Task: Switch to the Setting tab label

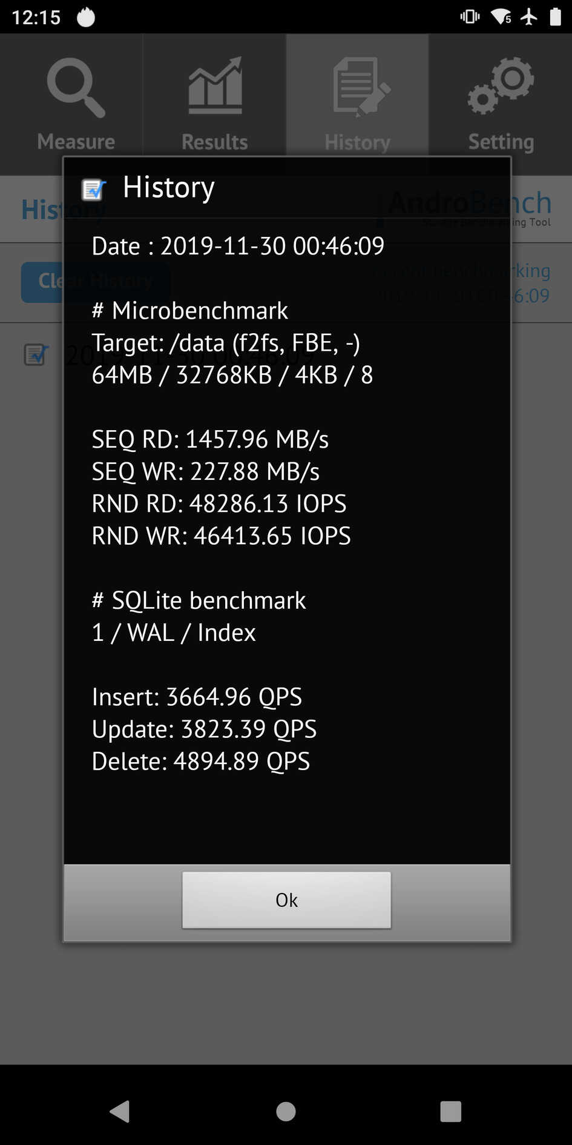Action: [x=501, y=142]
